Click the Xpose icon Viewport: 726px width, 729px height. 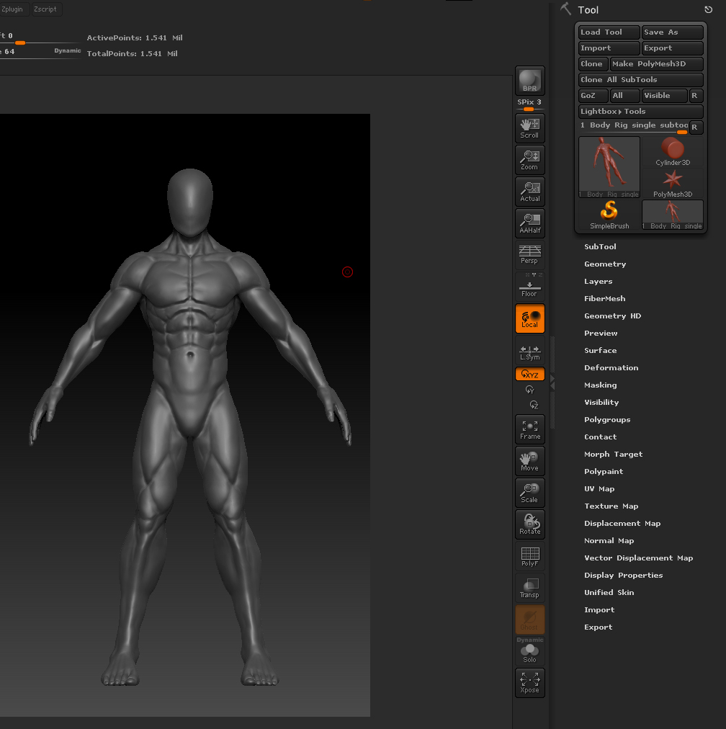529,682
